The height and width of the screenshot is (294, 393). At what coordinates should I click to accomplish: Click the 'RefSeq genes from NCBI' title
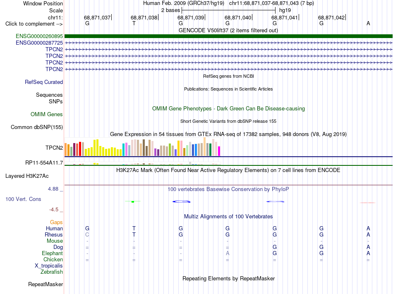(229, 76)
